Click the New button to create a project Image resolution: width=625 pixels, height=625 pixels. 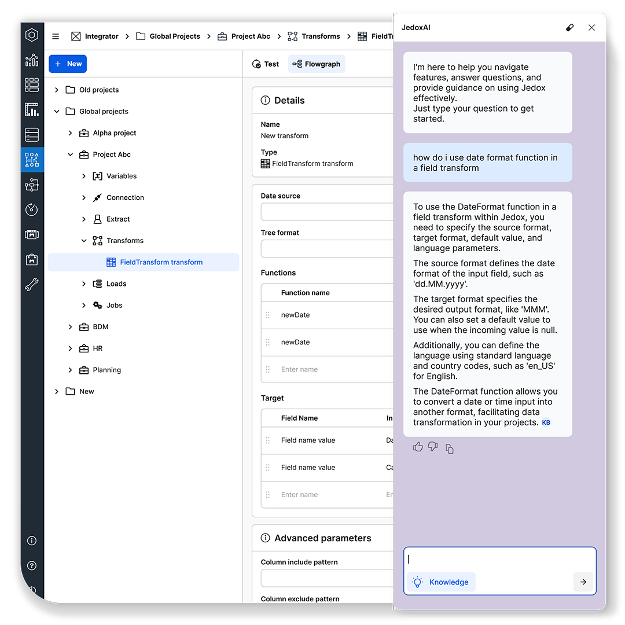pyautogui.click(x=68, y=64)
